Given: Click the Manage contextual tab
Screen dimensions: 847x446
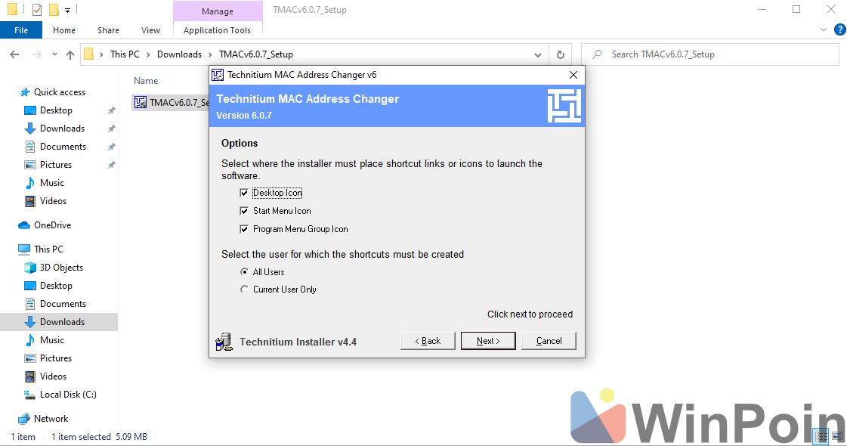Looking at the screenshot, I should point(218,11).
